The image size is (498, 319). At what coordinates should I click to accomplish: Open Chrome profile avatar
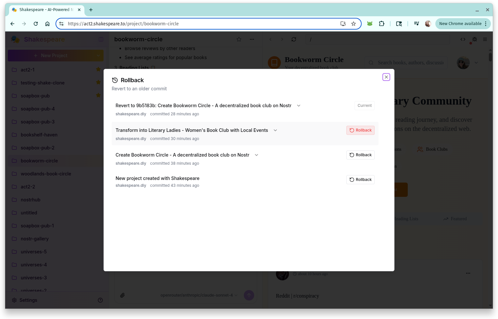click(x=428, y=24)
